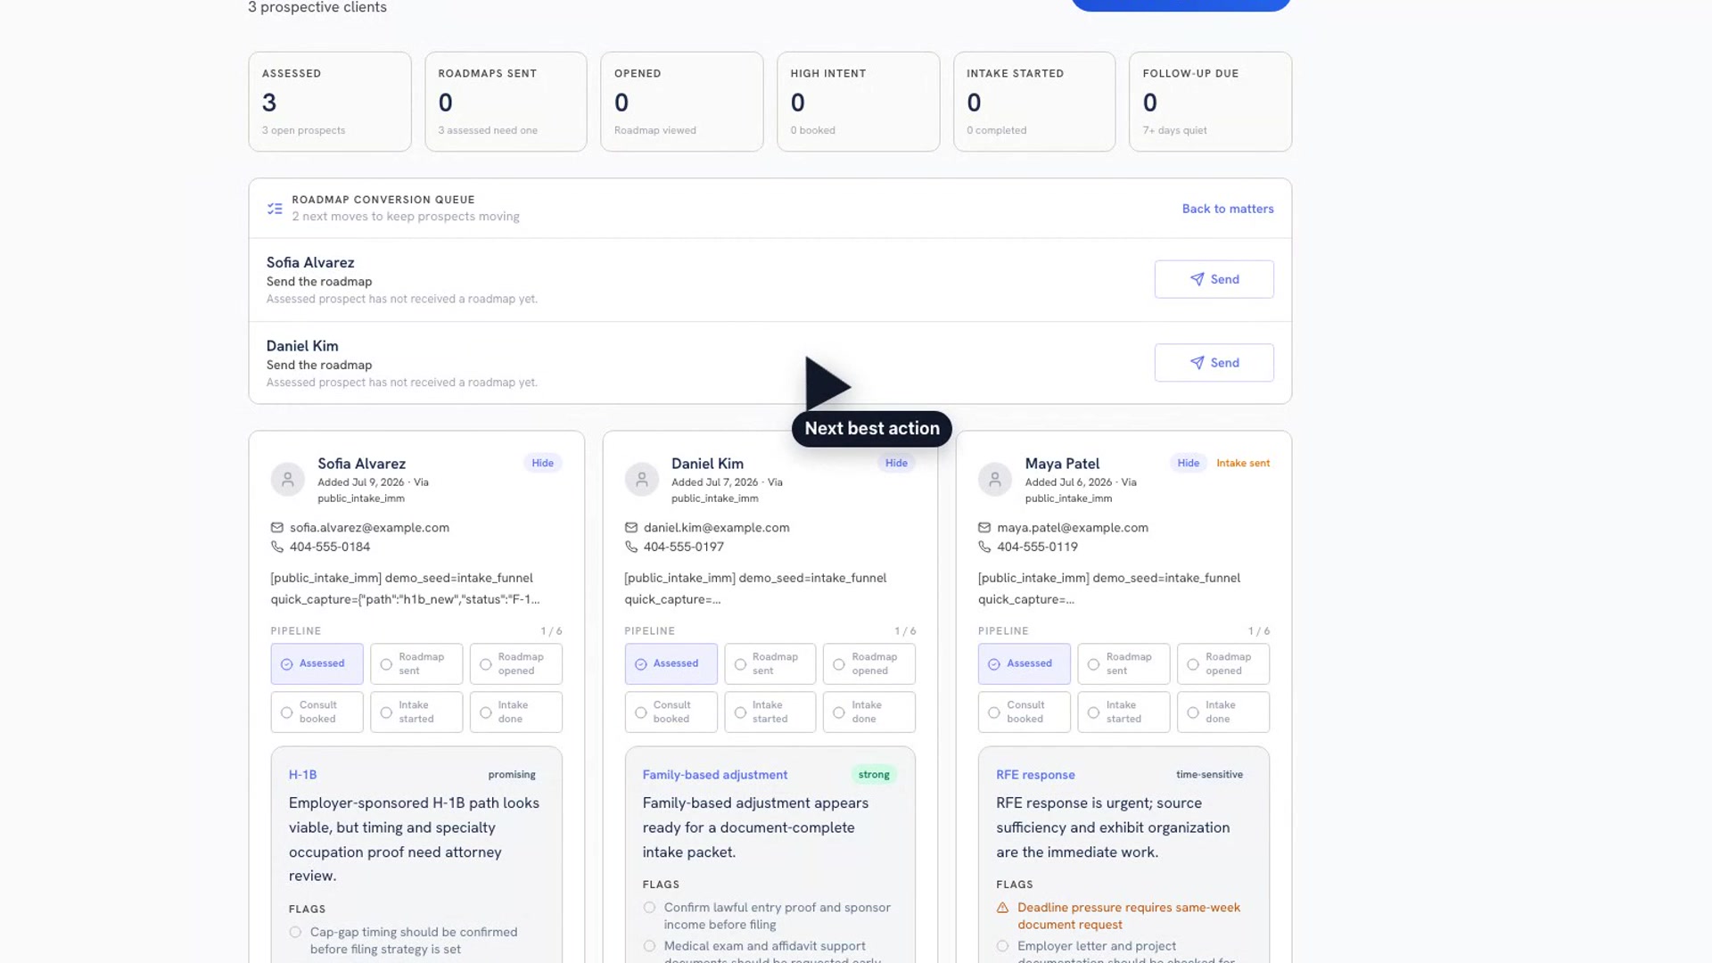Hide Maya Patel's prospect card

point(1188,463)
